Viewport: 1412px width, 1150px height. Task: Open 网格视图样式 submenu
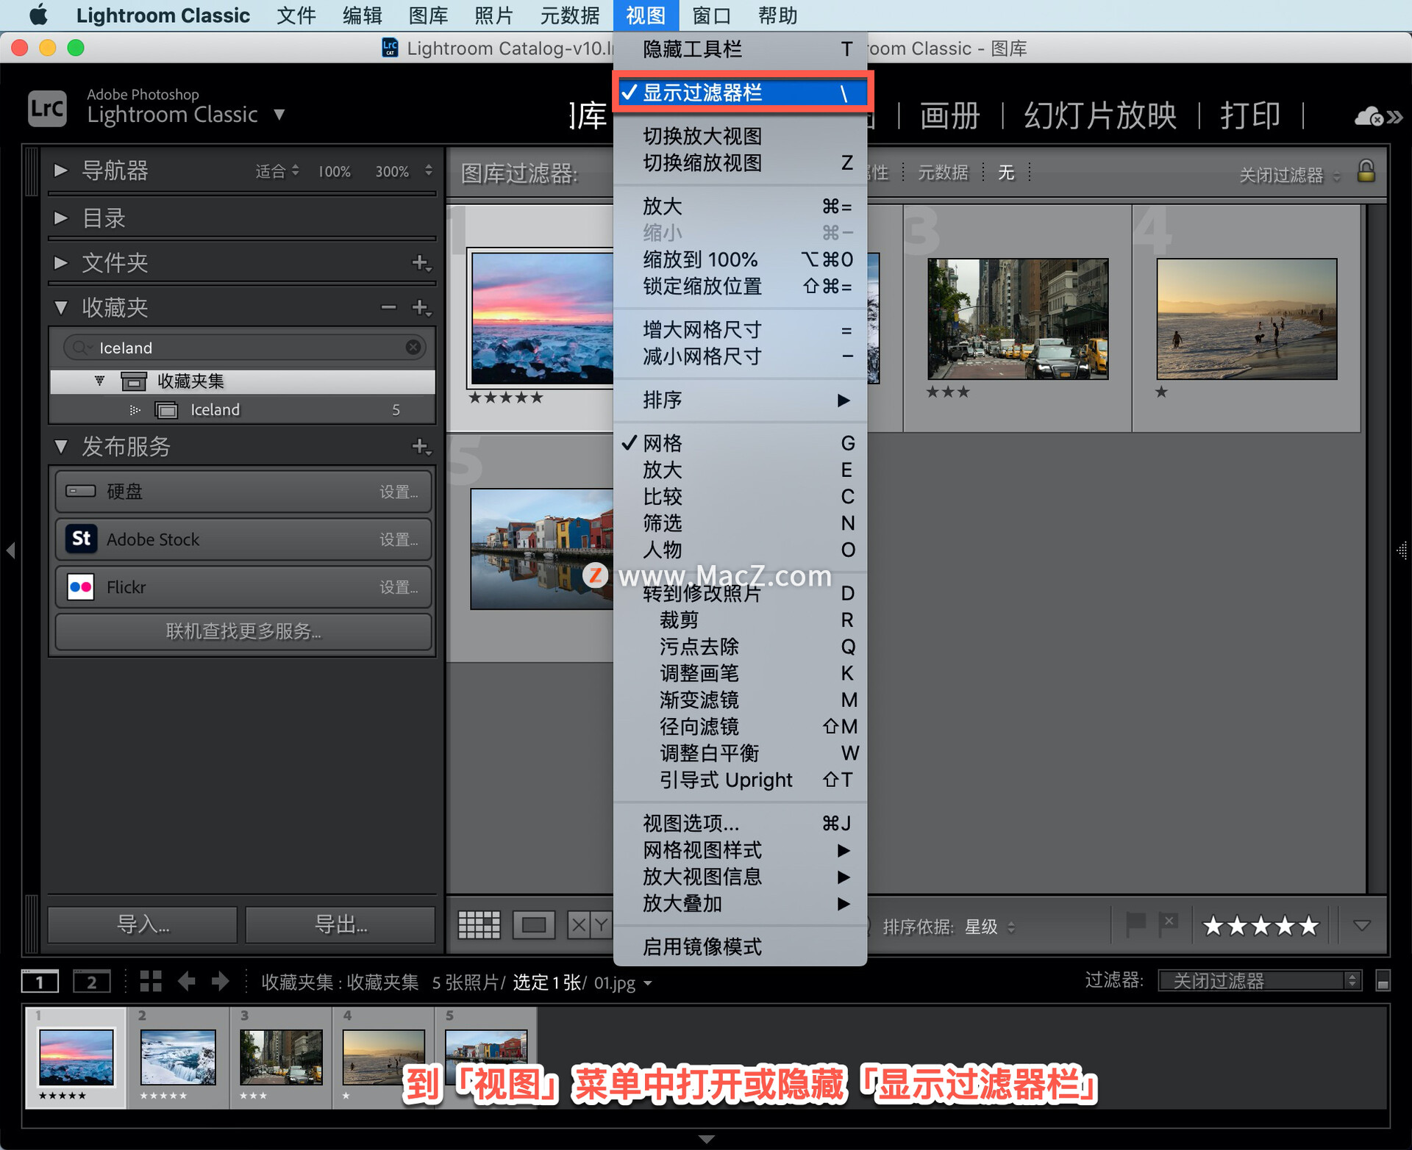(x=741, y=850)
